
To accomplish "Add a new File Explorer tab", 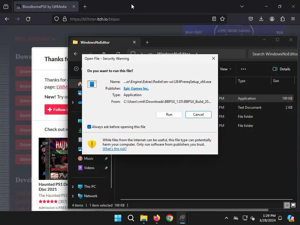I will pyautogui.click(x=147, y=42).
